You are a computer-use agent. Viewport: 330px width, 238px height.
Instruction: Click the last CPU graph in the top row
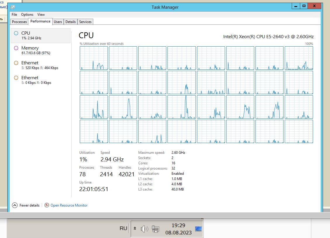(299, 58)
